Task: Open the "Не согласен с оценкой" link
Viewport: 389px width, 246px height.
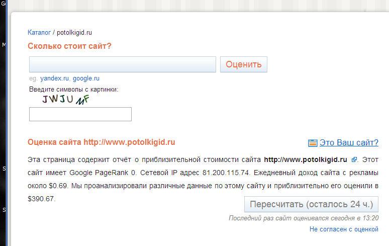Action: coord(344,229)
